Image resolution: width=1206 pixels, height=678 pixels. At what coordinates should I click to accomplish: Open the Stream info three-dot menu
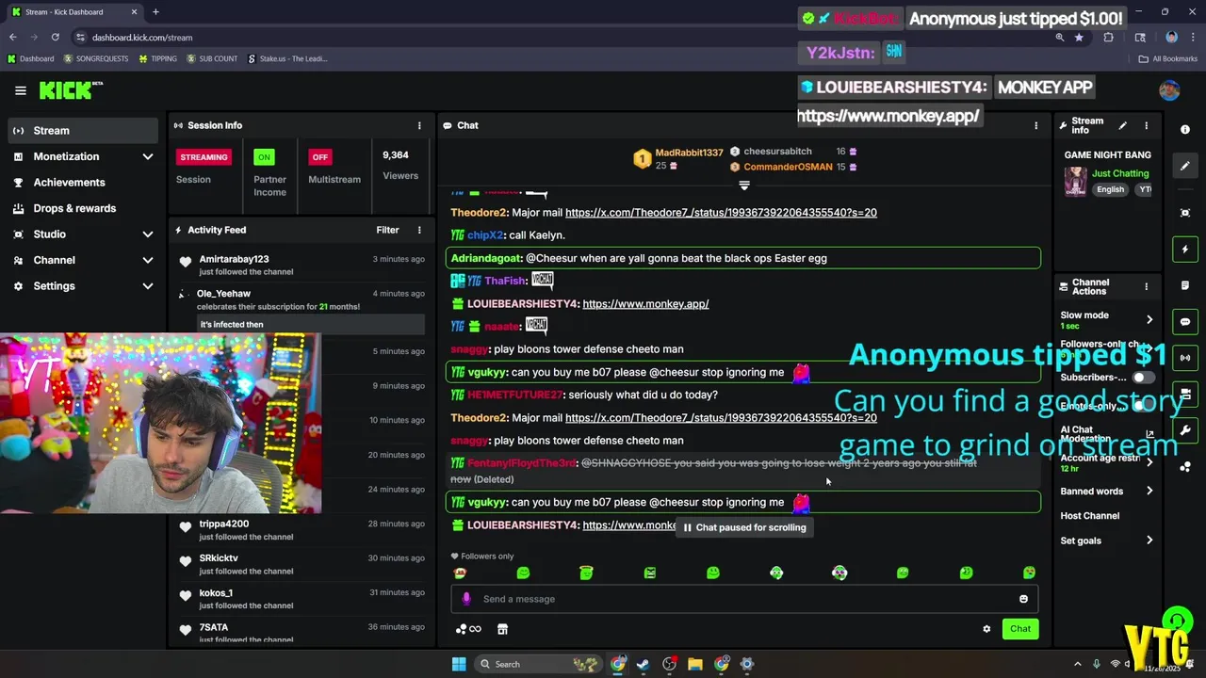click(1147, 125)
